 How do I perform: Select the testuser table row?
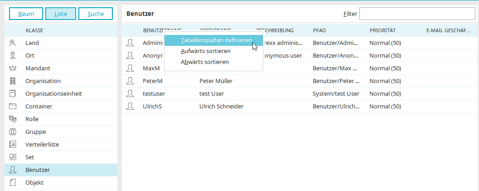(x=272, y=94)
